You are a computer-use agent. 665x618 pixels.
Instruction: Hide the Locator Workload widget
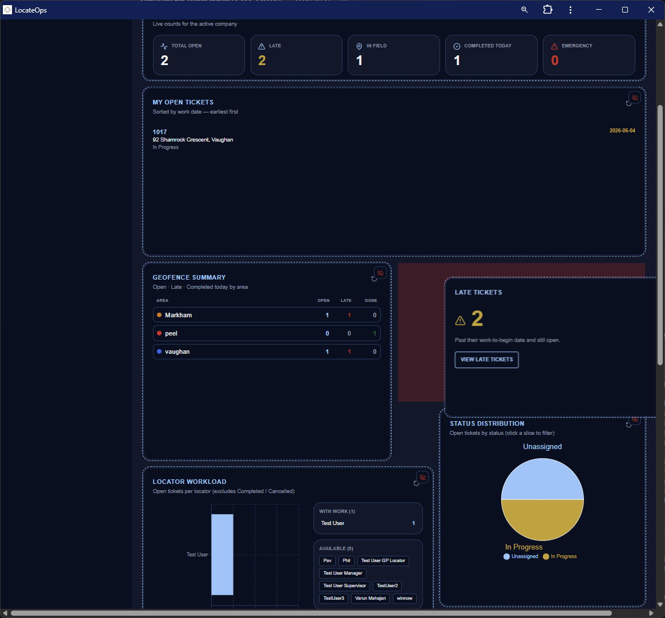(422, 477)
